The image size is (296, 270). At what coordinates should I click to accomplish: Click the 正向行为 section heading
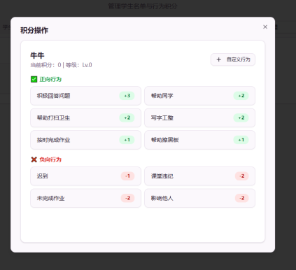tap(50, 79)
